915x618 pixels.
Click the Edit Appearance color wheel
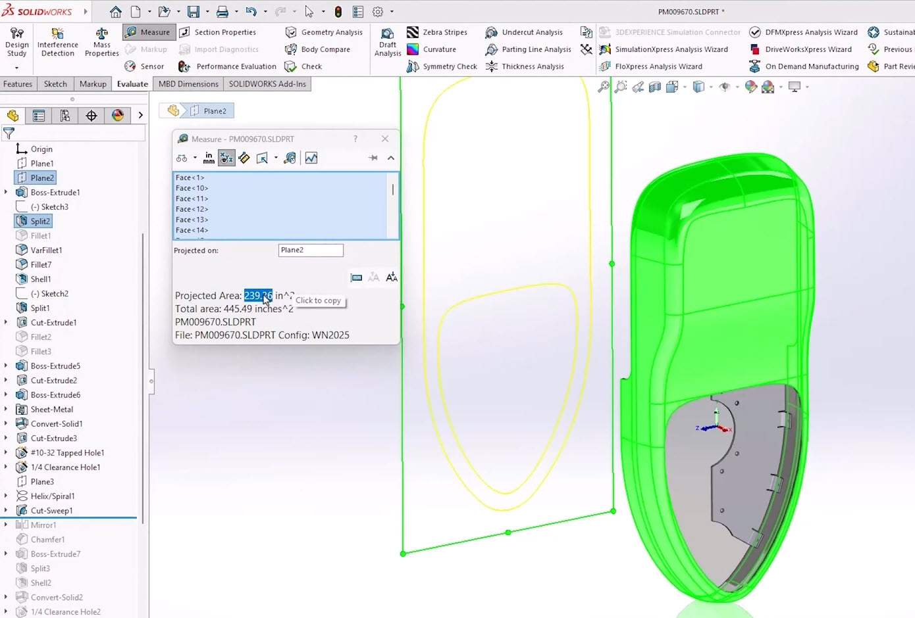tap(751, 87)
